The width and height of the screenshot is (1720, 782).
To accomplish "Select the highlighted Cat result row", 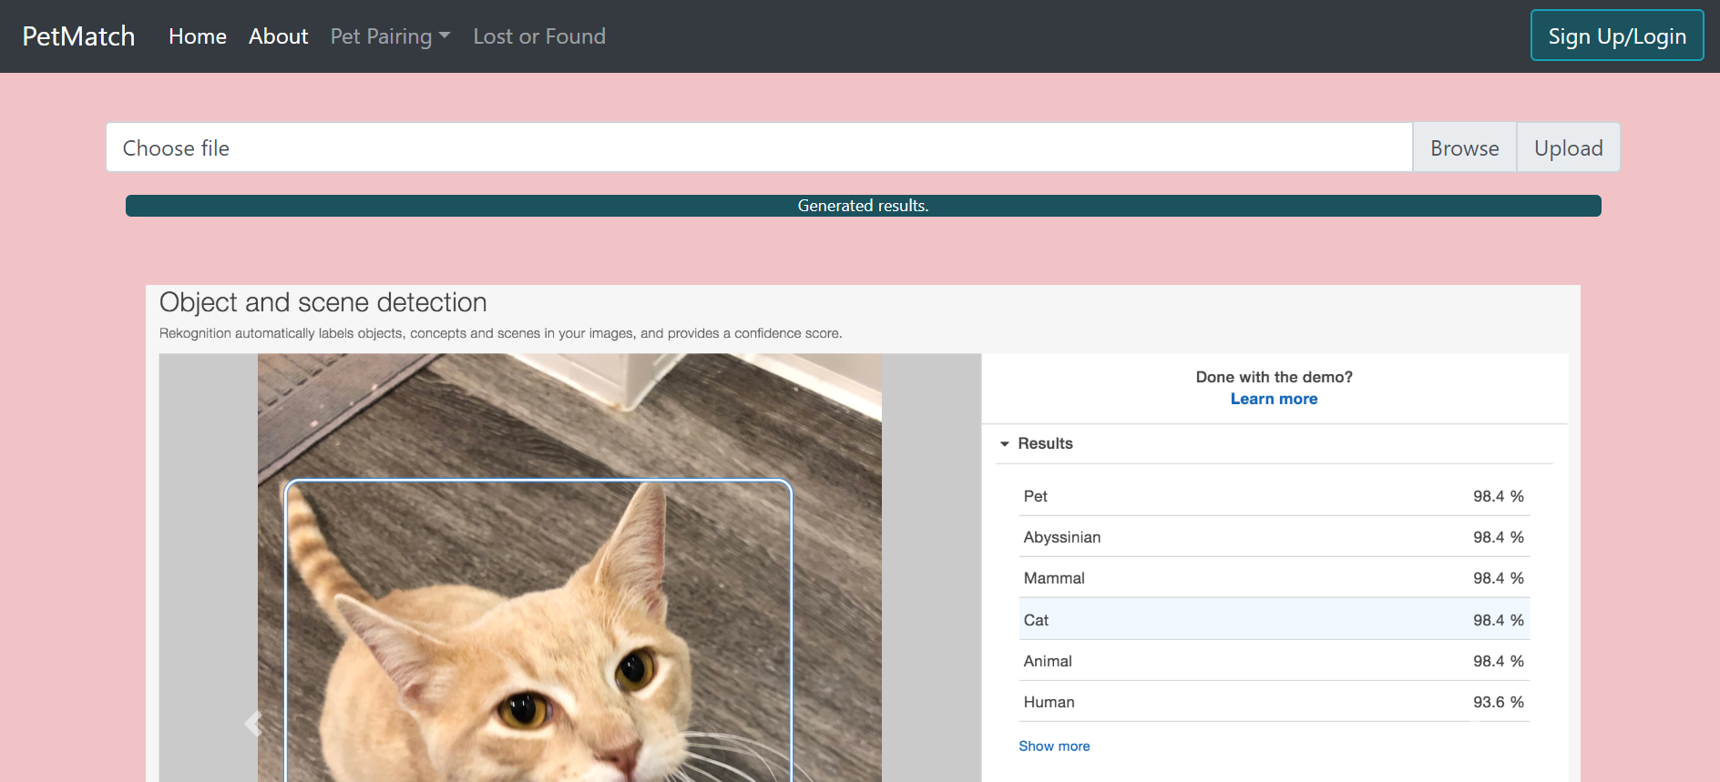I will pyautogui.click(x=1274, y=619).
